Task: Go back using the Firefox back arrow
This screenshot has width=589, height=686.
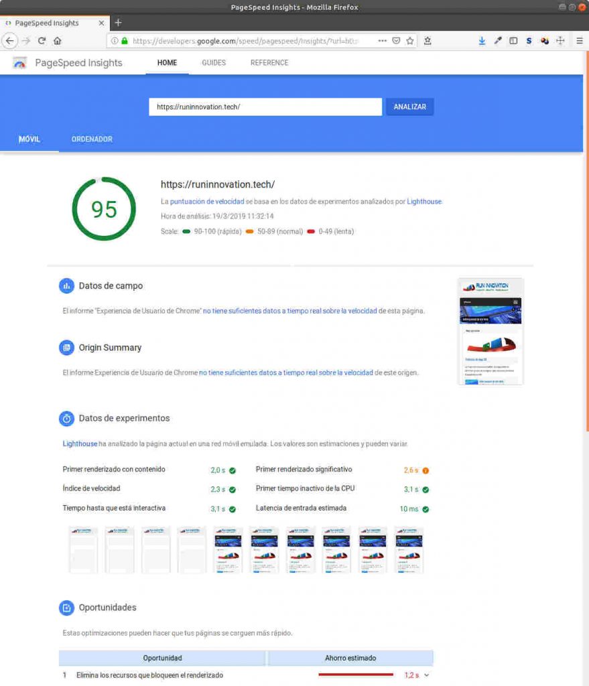Action: pos(9,41)
